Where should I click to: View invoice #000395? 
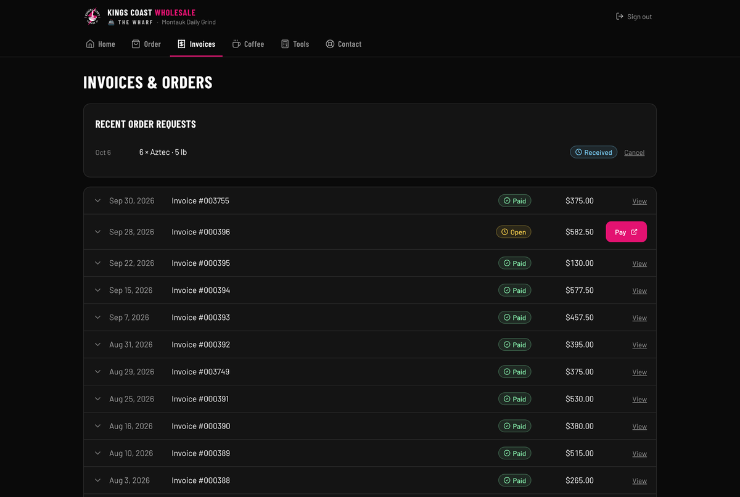point(639,263)
